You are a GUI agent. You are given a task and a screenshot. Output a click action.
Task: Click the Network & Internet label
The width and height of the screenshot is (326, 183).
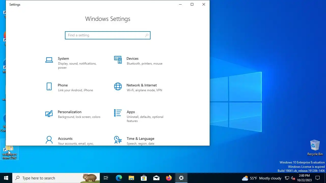142,85
